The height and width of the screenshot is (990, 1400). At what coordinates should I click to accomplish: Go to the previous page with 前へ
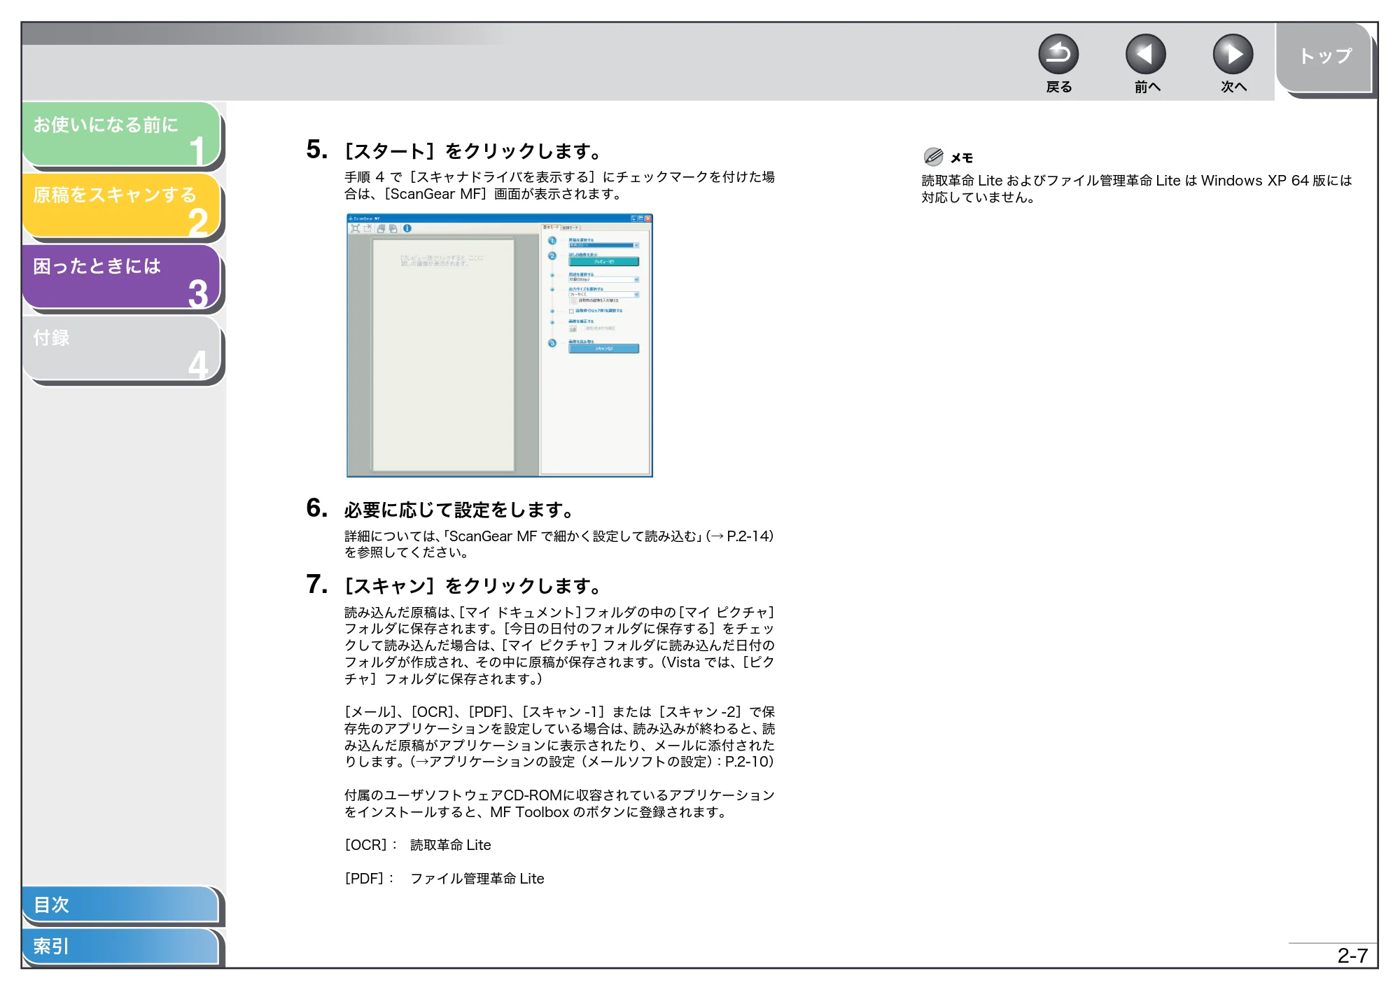[1146, 55]
